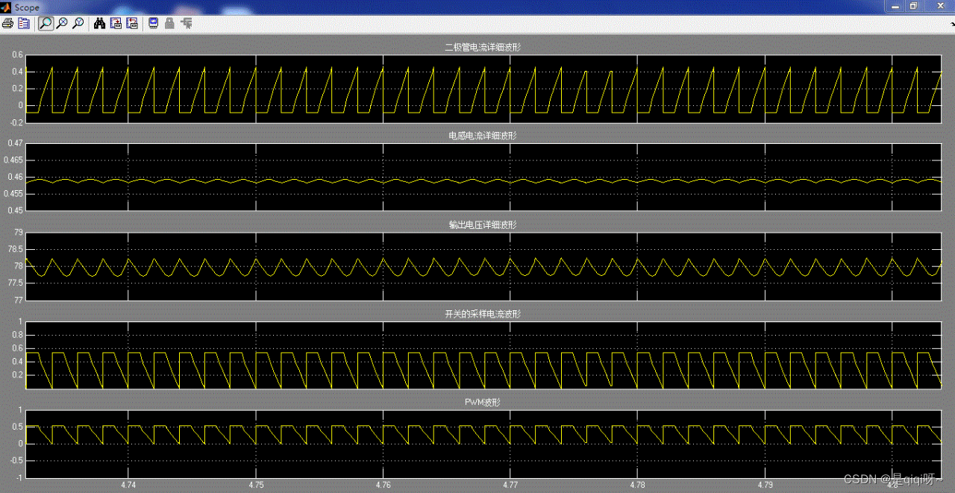Save current axes settings icon

pyautogui.click(x=116, y=23)
